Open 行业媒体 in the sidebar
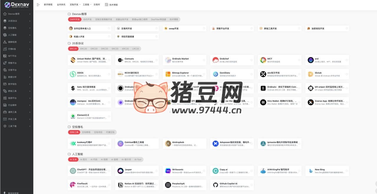The height and width of the screenshot is (194, 377). tap(16, 105)
